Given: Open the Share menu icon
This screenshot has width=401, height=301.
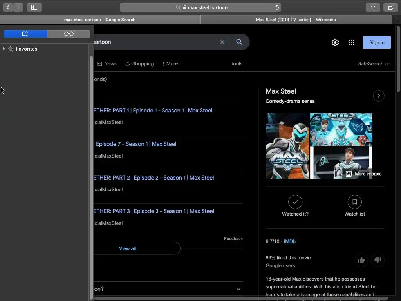Looking at the screenshot, I should [373, 7].
